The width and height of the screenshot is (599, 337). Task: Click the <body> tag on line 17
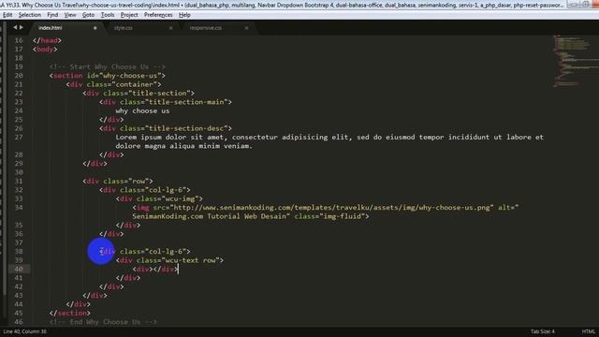coord(45,50)
